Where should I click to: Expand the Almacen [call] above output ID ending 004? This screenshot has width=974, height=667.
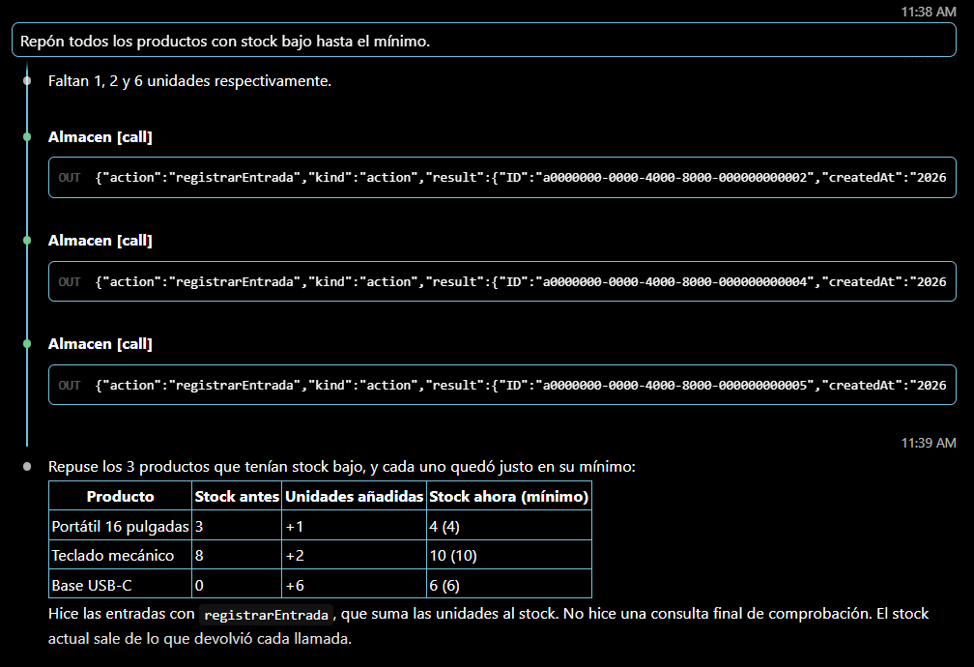(100, 241)
